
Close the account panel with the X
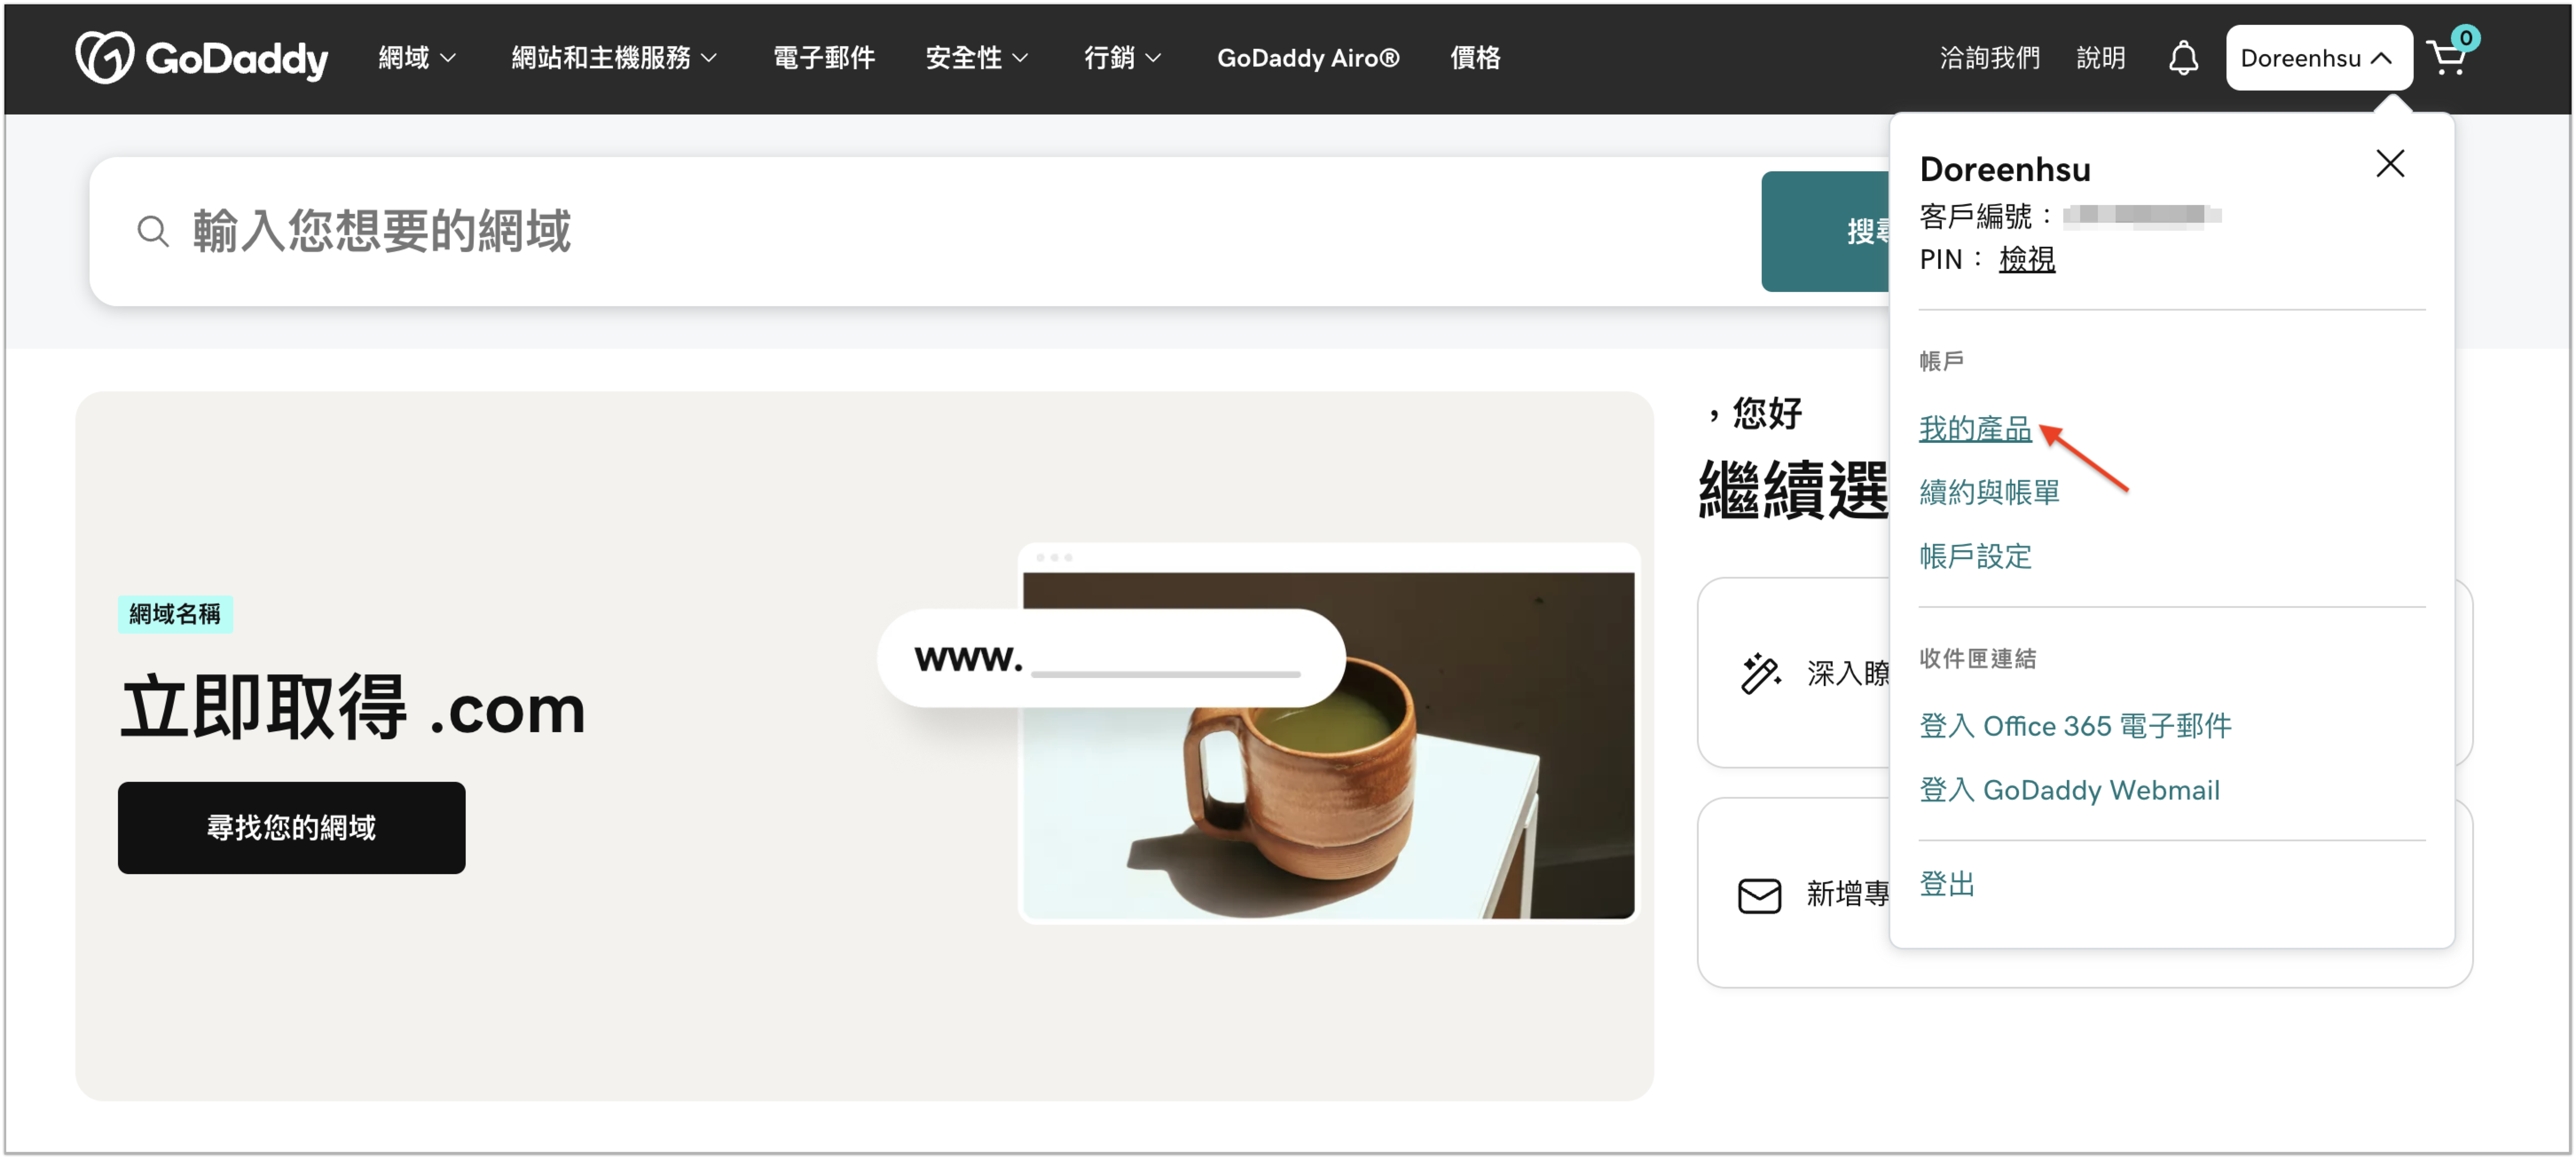tap(2390, 164)
